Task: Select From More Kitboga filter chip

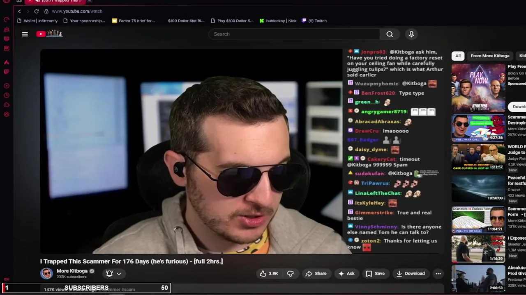Action: (x=490, y=56)
